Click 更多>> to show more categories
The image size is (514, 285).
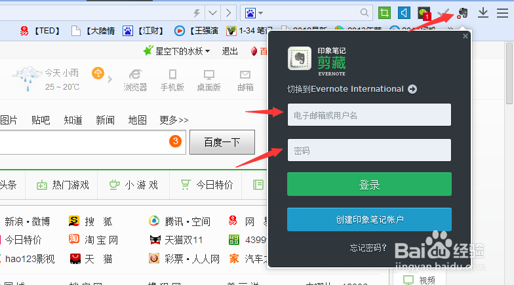(174, 121)
